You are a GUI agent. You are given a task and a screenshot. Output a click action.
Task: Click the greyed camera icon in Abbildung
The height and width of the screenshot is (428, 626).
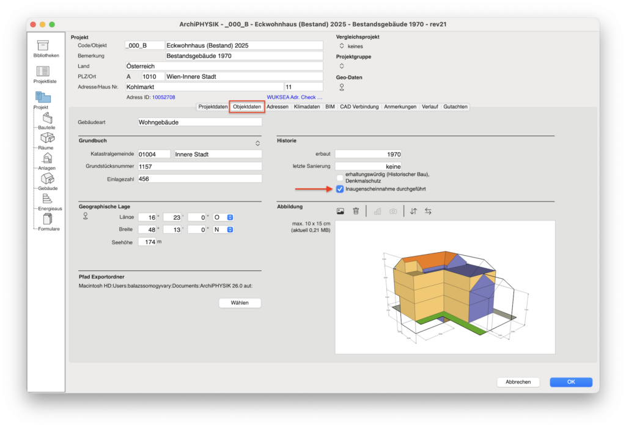[x=393, y=211]
